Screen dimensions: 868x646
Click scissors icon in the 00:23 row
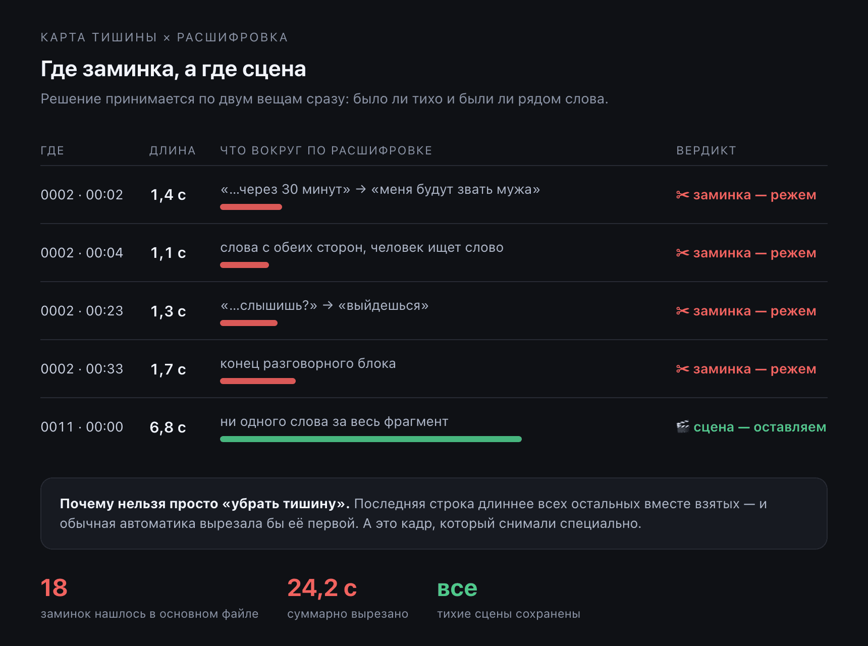tap(682, 311)
